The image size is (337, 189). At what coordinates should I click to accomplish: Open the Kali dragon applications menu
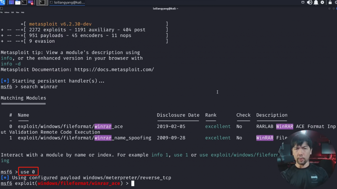[3, 3]
